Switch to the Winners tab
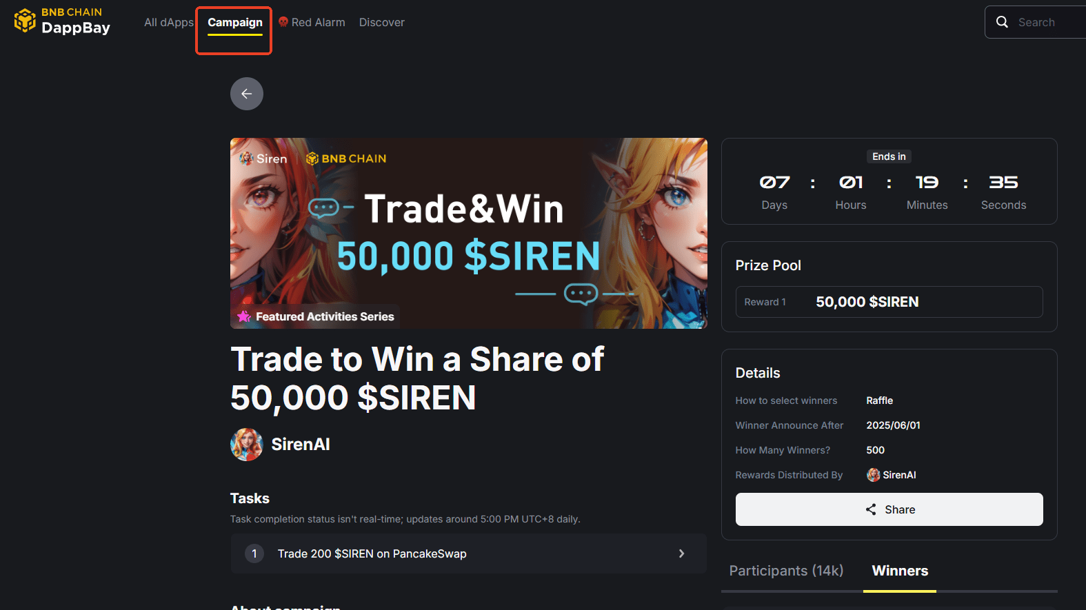This screenshot has height=610, width=1086. coord(900,571)
